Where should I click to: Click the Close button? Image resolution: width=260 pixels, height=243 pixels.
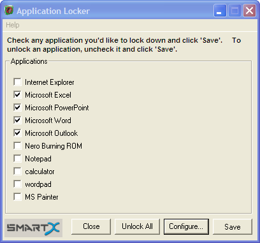click(91, 226)
